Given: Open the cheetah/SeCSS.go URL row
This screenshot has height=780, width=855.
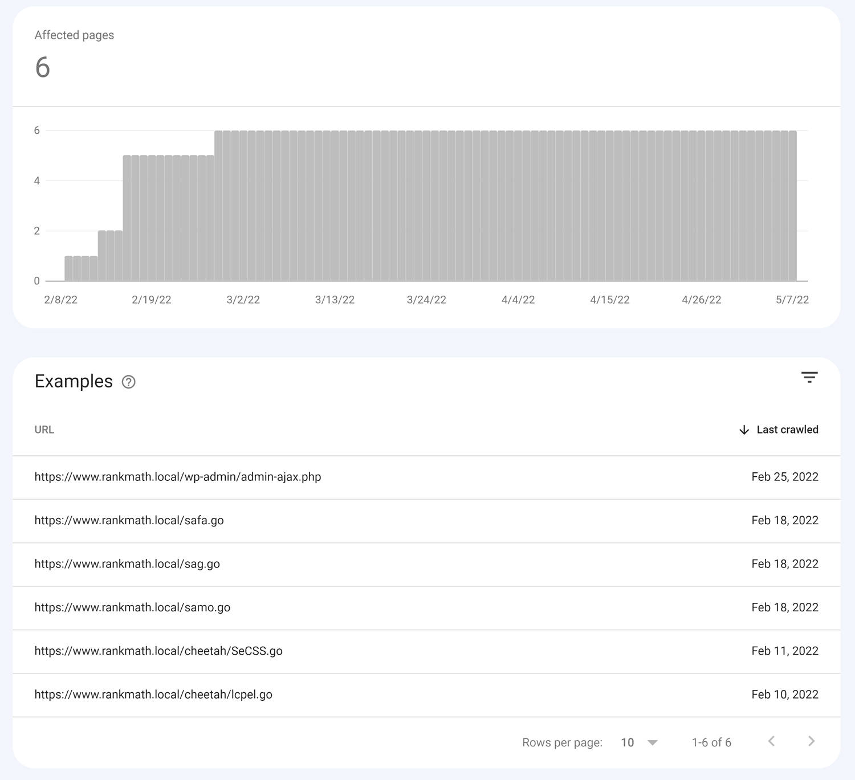Looking at the screenshot, I should coord(426,651).
